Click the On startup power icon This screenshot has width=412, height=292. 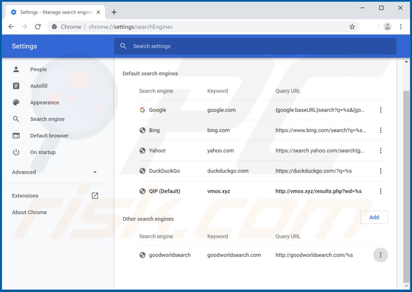click(16, 152)
